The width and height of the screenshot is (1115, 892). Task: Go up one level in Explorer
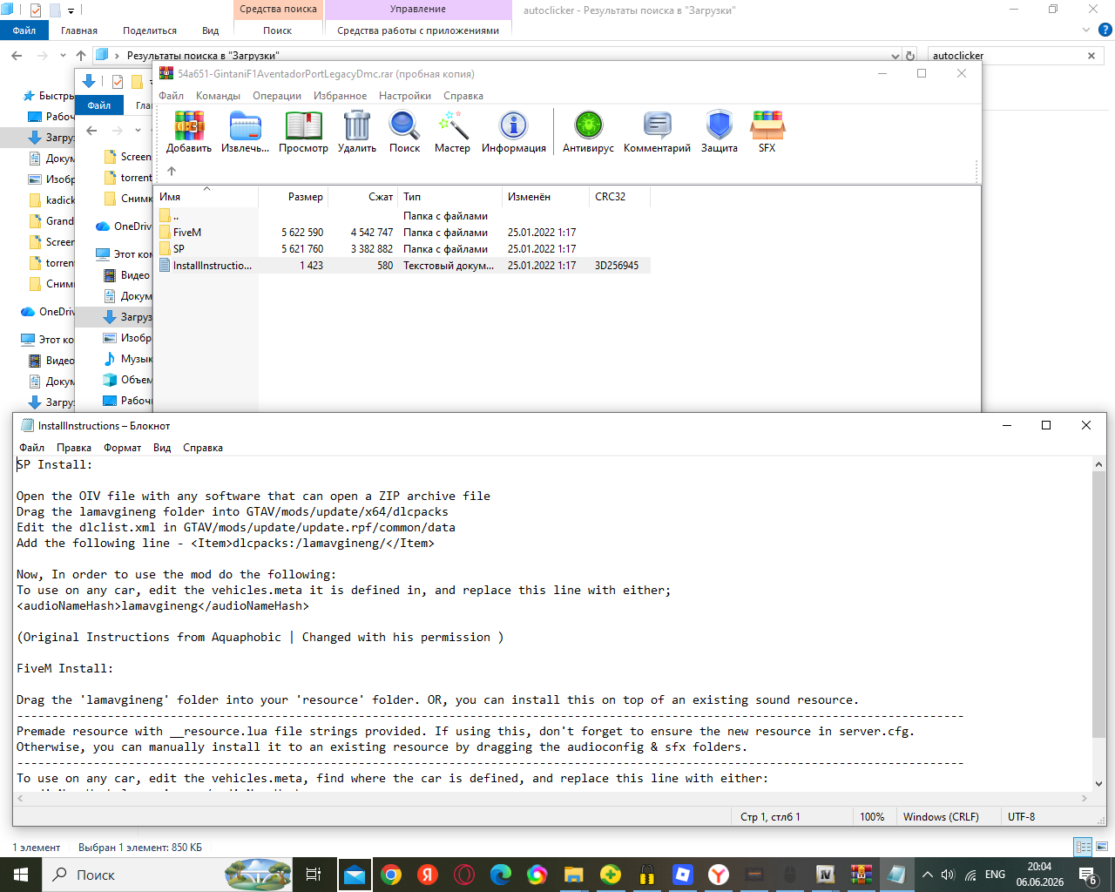click(x=81, y=56)
